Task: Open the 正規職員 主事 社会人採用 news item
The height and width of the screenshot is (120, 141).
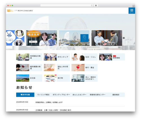Action: (x=53, y=110)
